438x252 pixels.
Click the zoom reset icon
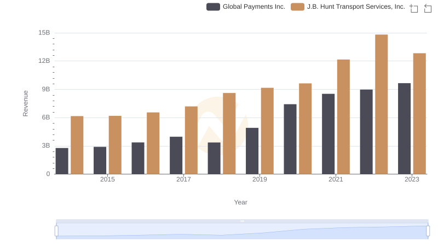click(x=428, y=8)
